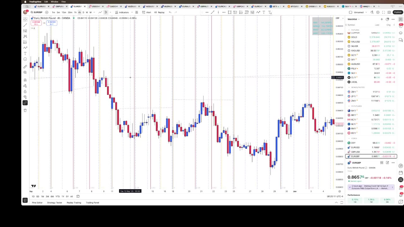The height and width of the screenshot is (227, 404).
Task: Select the crosshair cursor tool in left sidebar
Action: point(25,20)
